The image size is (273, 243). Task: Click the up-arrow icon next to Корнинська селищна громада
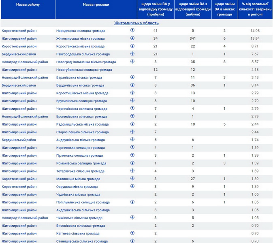point(132,147)
